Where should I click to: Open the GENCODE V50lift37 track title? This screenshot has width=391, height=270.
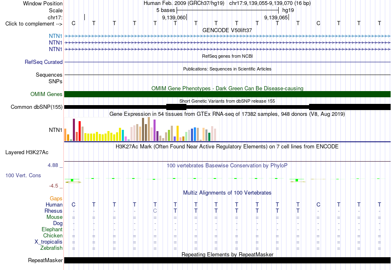(x=227, y=30)
